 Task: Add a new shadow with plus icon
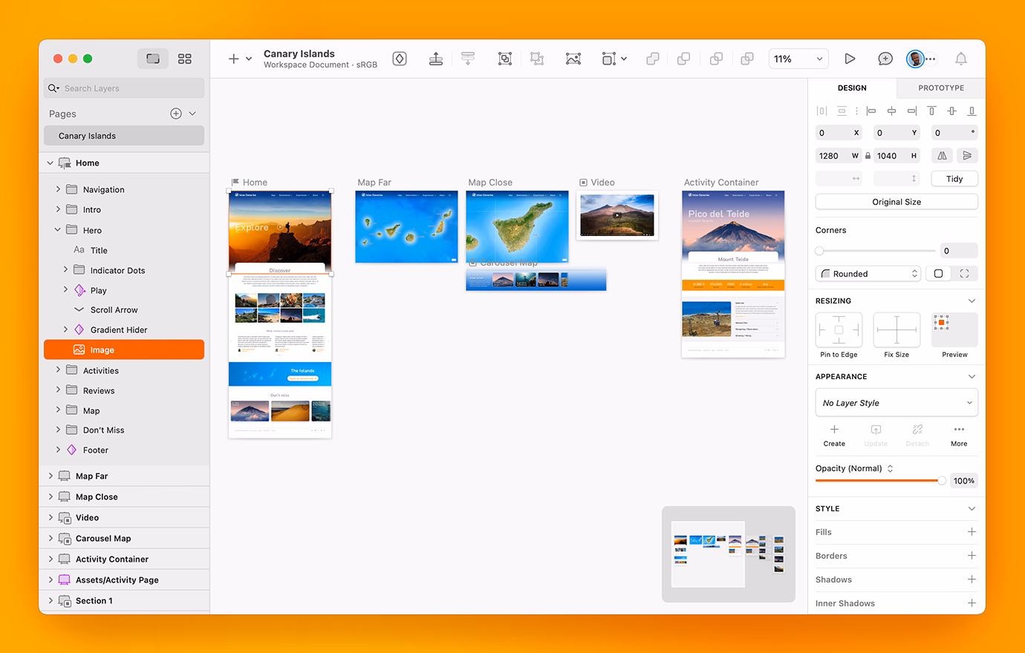972,580
